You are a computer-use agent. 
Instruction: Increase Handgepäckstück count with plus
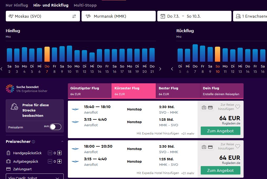59,153
